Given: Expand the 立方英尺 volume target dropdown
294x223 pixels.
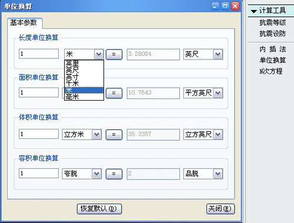Looking at the screenshot, I should pos(218,134).
